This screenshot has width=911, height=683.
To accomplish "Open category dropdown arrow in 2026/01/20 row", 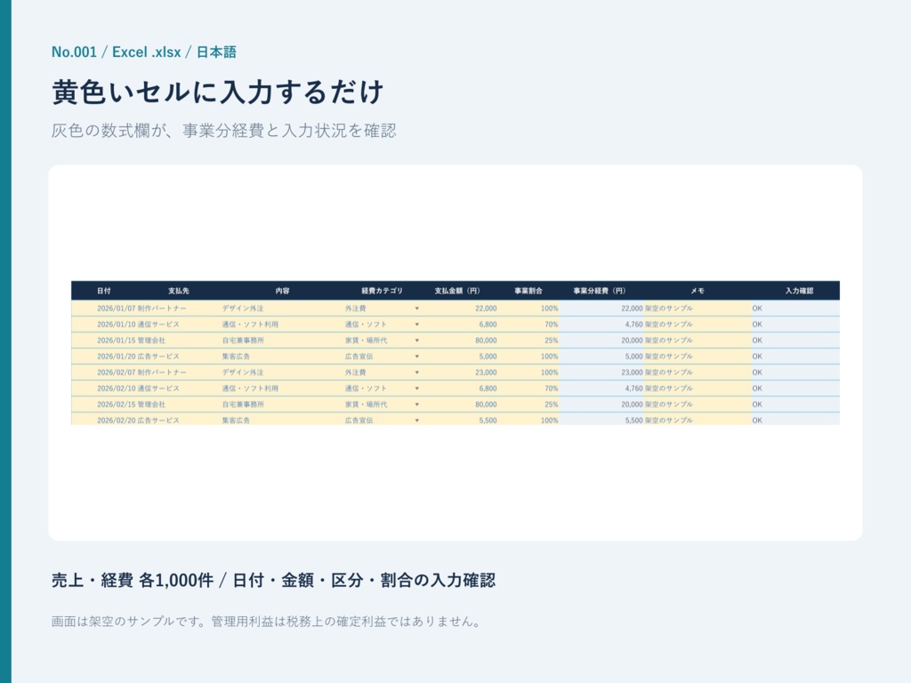I will 416,357.
